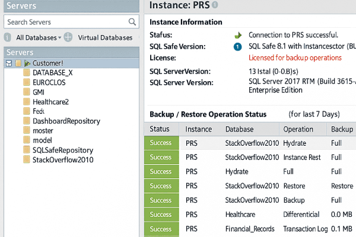Click the folder icon next to DATABASE_X
The width and height of the screenshot is (356, 237).
[x=26, y=72]
